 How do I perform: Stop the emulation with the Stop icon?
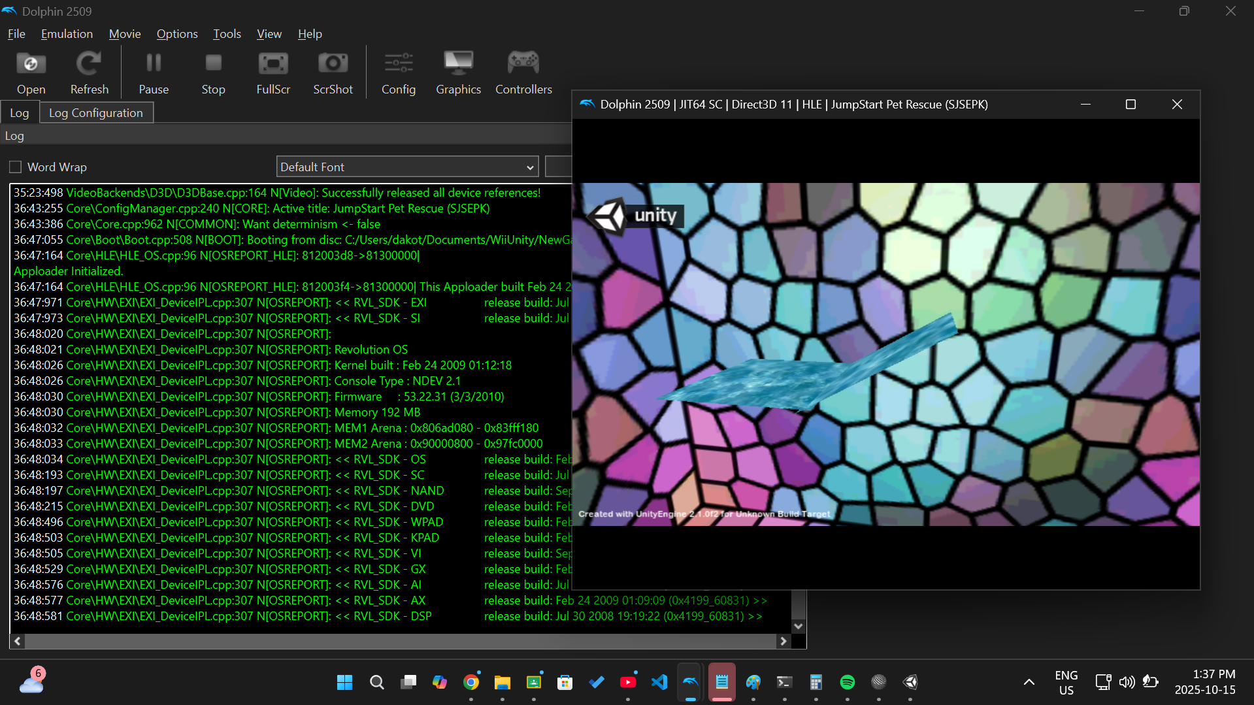click(213, 73)
